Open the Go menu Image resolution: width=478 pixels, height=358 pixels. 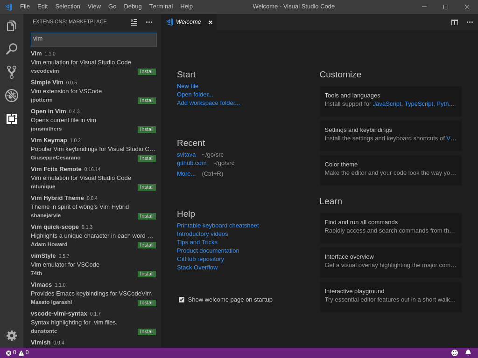(x=112, y=7)
